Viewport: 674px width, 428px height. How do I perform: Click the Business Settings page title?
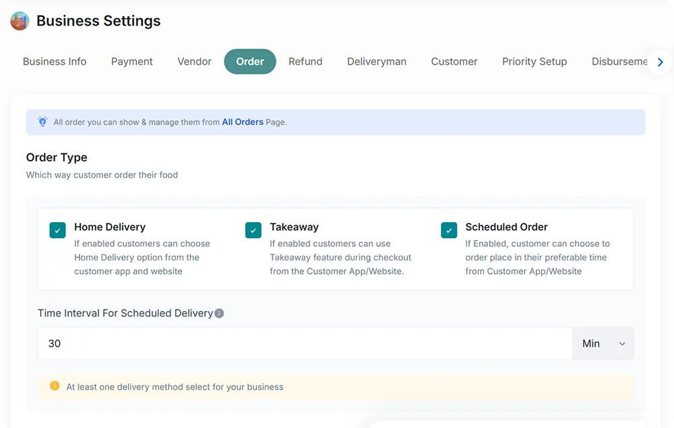tap(98, 21)
